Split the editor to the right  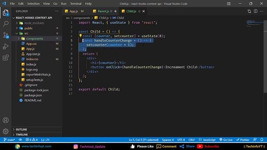(256, 11)
